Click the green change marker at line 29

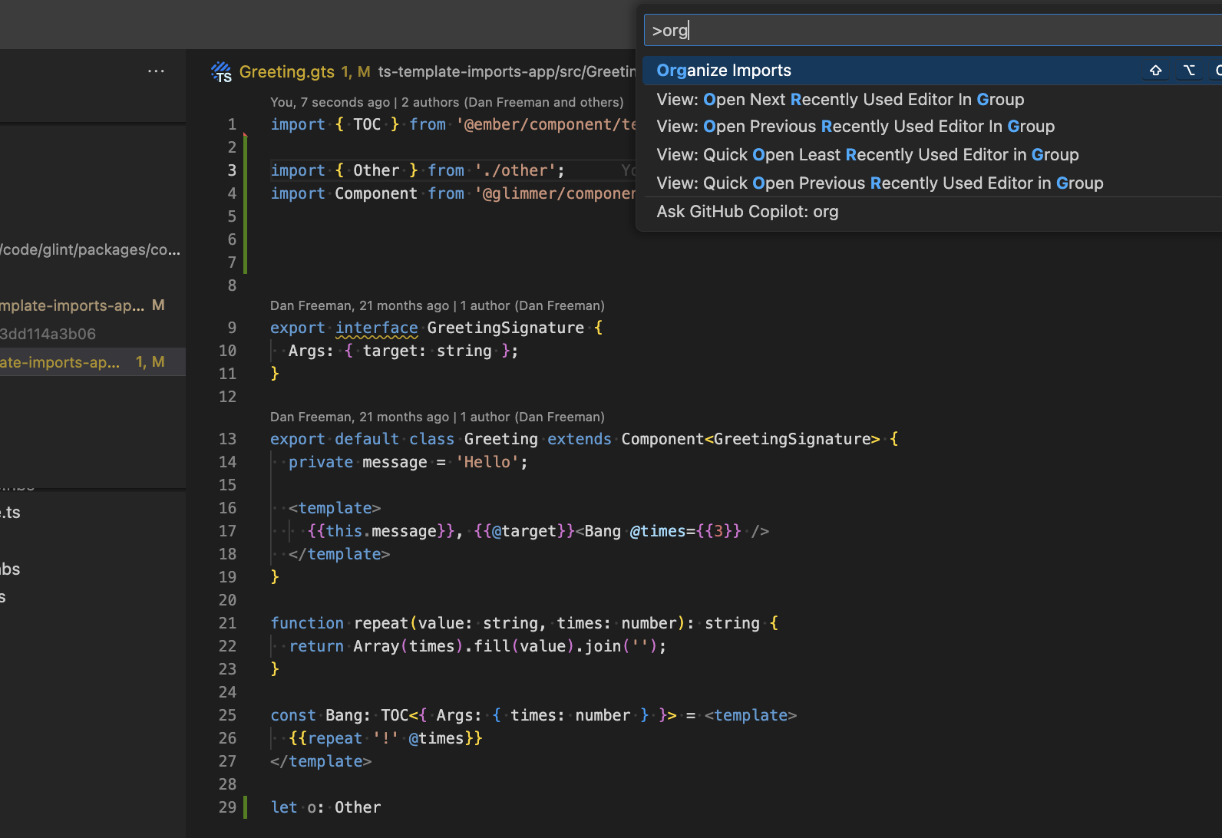point(246,807)
